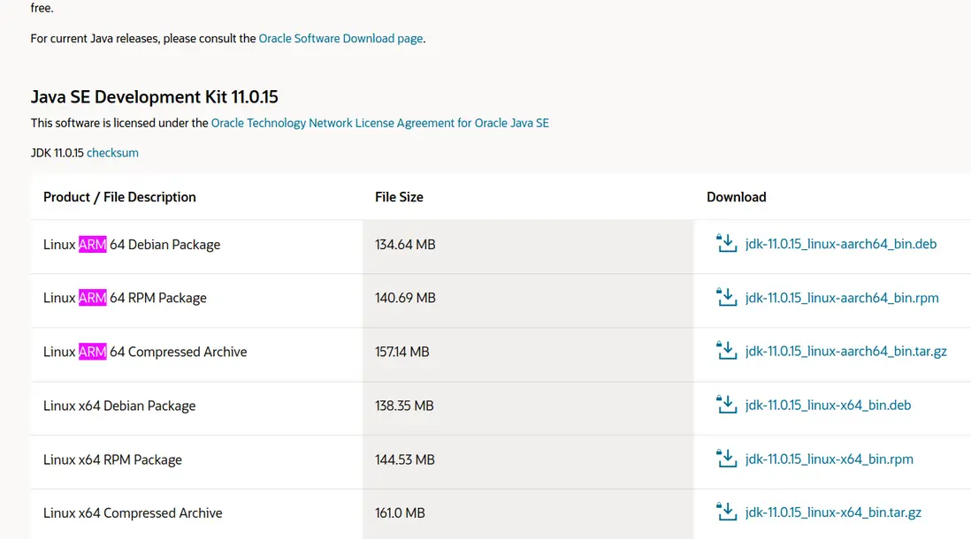The height and width of the screenshot is (539, 971).
Task: Open Oracle Technology Network License Agreement link
Action: pos(379,123)
